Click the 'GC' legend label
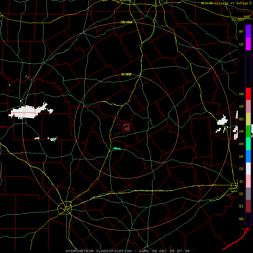 [x=241, y=194]
